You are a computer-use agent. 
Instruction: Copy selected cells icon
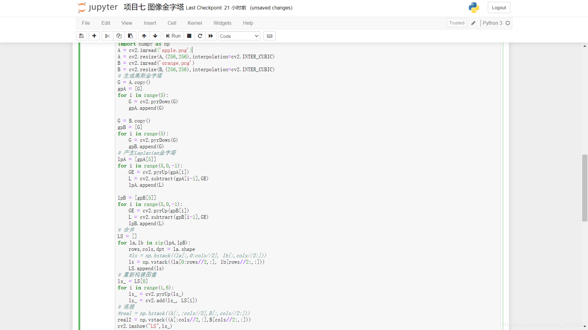click(119, 36)
